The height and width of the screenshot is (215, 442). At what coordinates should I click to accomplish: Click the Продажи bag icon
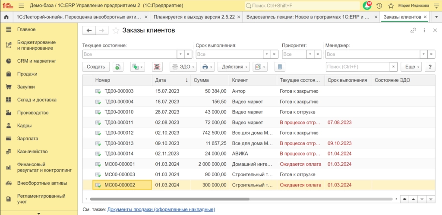click(9, 74)
